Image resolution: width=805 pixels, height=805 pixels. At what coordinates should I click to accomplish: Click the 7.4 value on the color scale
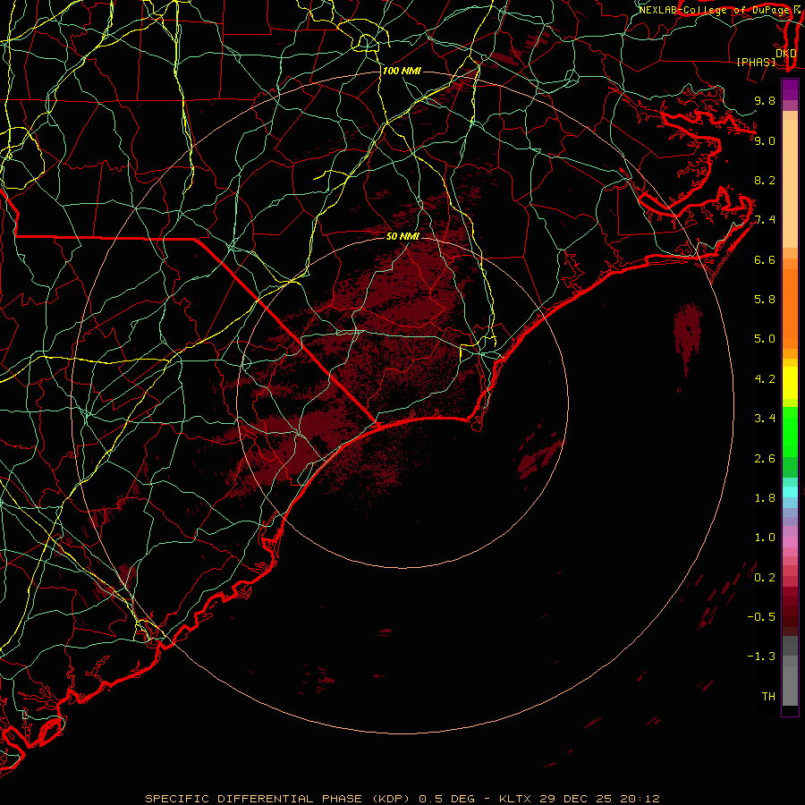(765, 220)
